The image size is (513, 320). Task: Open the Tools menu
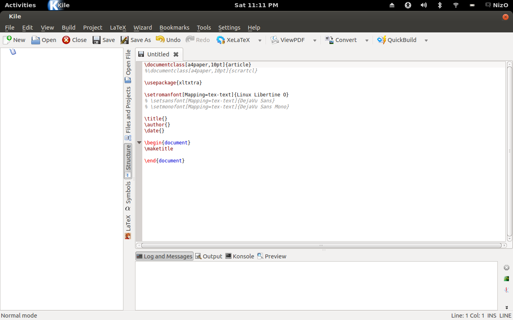click(204, 28)
